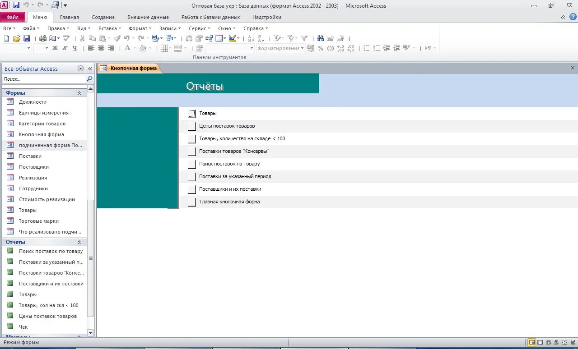This screenshot has width=578, height=349.
Task: Align text left with the toolbar icon
Action: pos(91,48)
